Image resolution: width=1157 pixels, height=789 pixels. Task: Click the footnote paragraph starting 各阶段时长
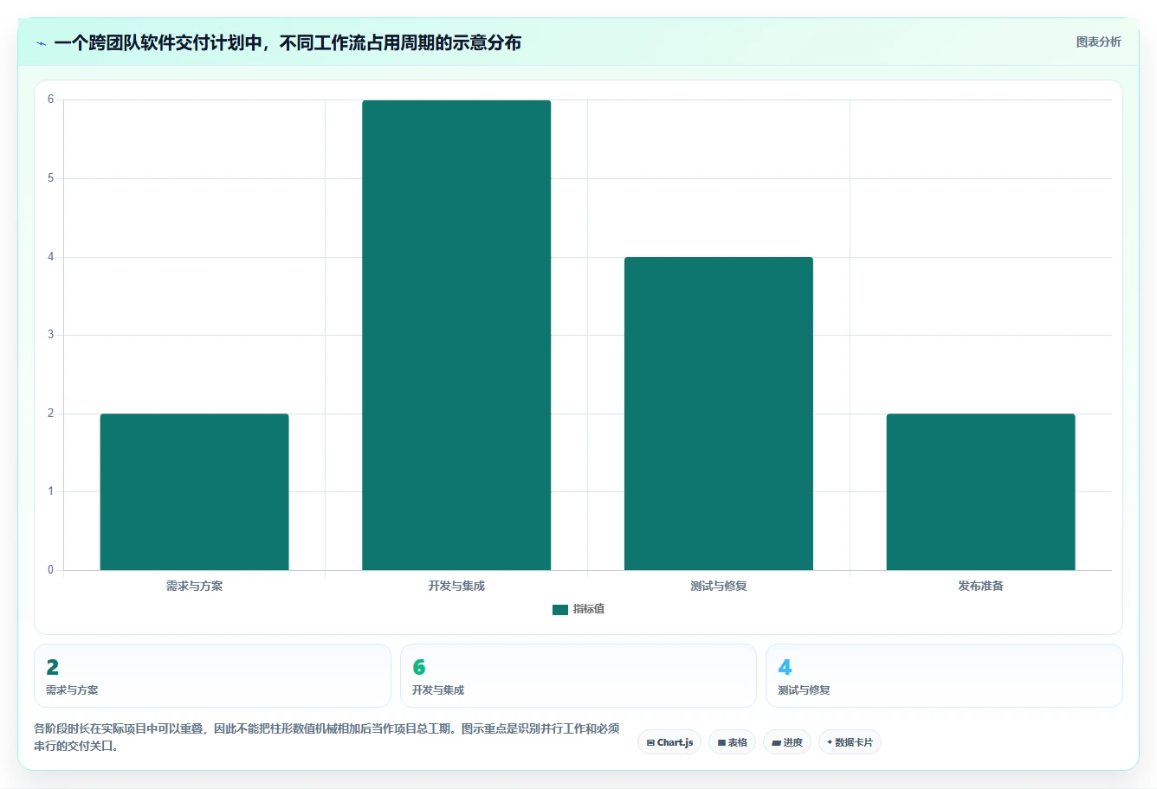tap(326, 737)
